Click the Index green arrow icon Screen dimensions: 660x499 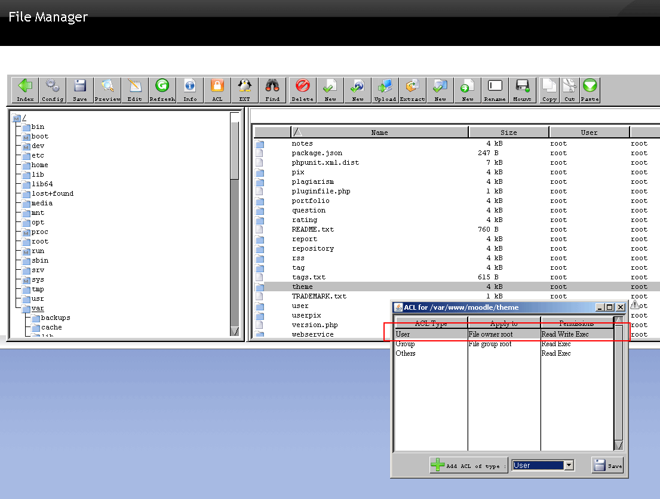click(x=25, y=90)
